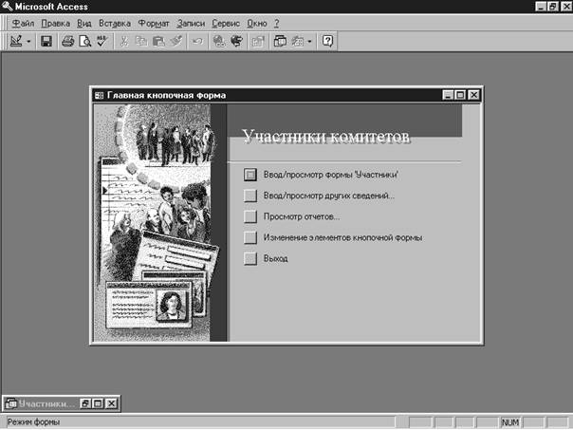Image resolution: width=573 pixels, height=430 pixels.
Task: Click the 'Участники комитетов' heading
Action: point(326,137)
